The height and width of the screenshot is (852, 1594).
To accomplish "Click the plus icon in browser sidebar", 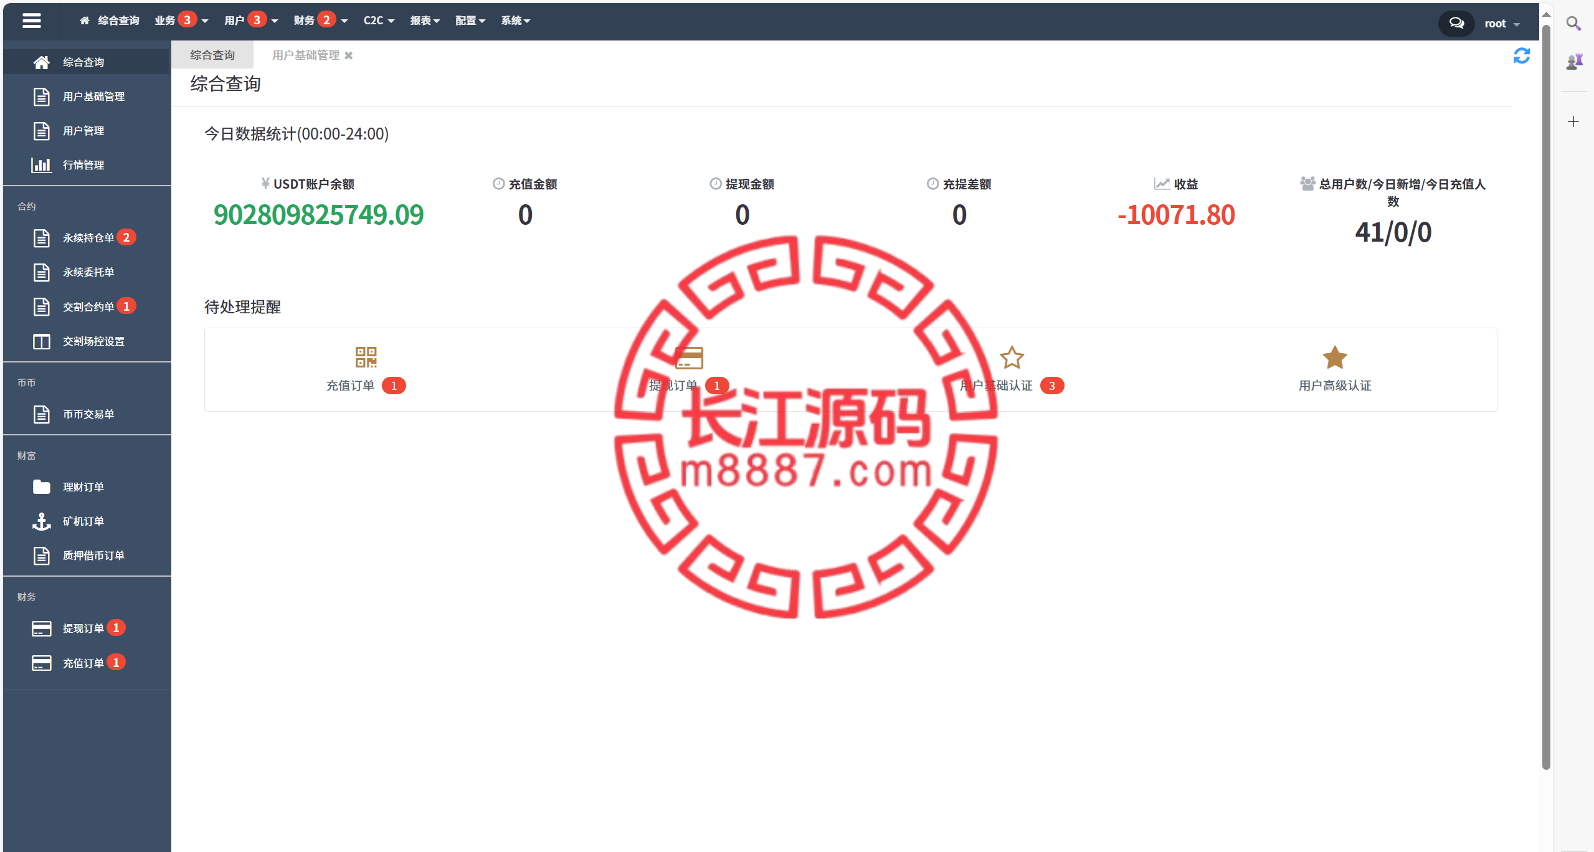I will tap(1573, 121).
